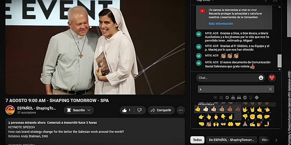The image size is (291, 145).
Task: Send a red heart reaction
Action: pyautogui.click(x=272, y=78)
